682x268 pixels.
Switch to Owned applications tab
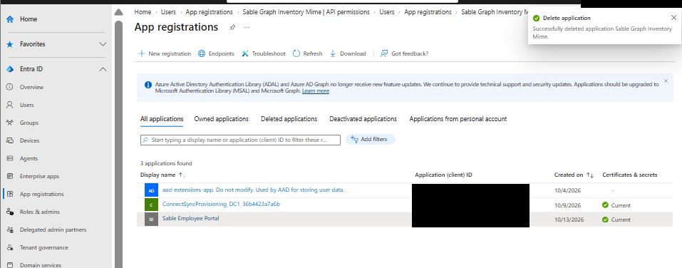pyautogui.click(x=222, y=119)
